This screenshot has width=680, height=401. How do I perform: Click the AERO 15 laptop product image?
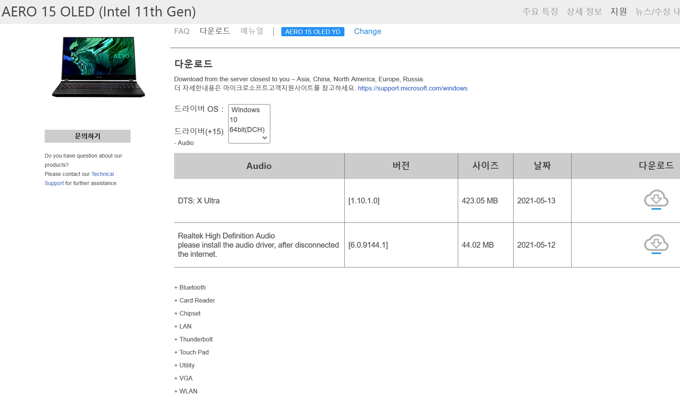[98, 66]
